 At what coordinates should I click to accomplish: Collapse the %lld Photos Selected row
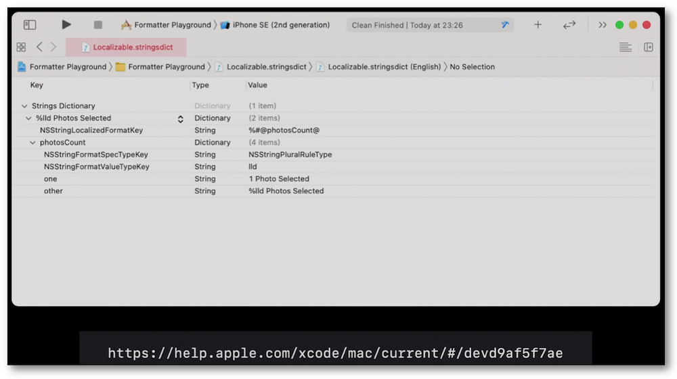[28, 118]
